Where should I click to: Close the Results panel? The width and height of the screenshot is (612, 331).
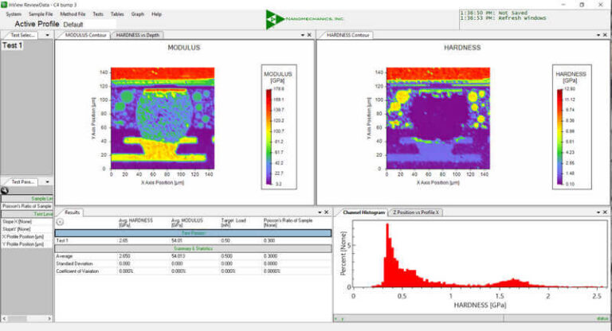(327, 212)
